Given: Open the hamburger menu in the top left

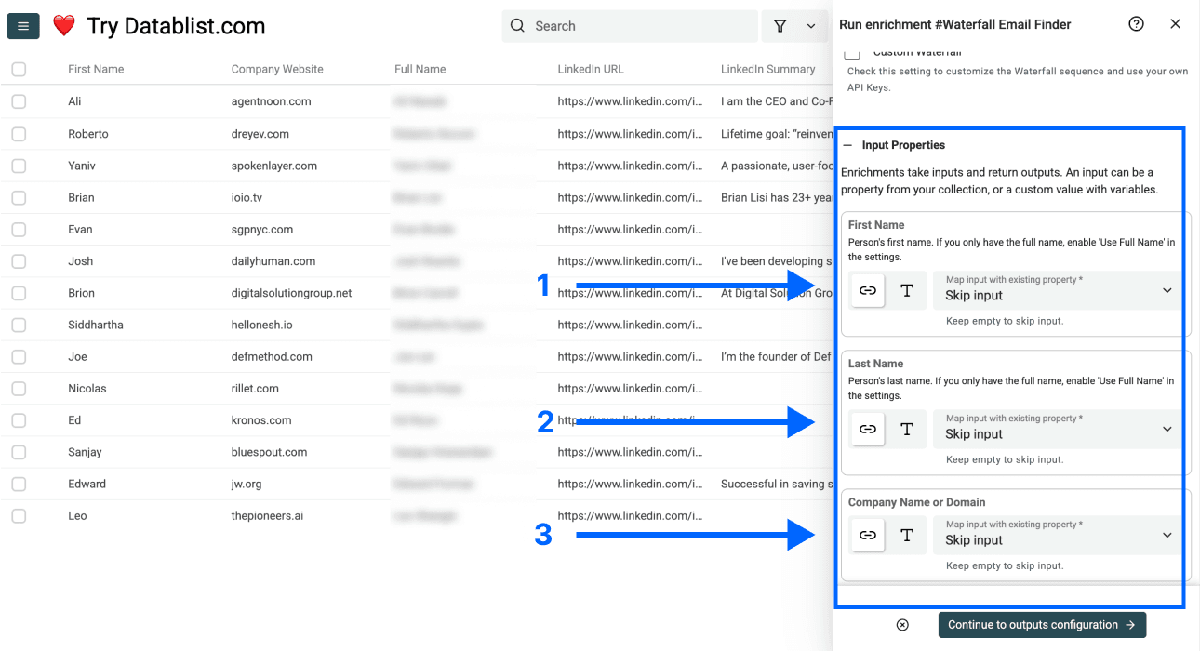Looking at the screenshot, I should [22, 25].
